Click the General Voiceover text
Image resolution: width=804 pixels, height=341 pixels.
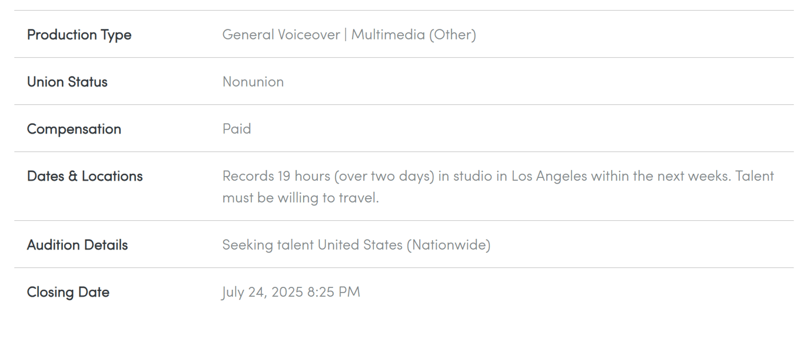(281, 35)
